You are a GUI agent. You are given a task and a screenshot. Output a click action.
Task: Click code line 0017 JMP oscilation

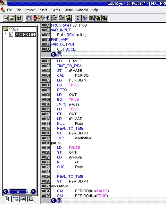[x=74, y=138]
